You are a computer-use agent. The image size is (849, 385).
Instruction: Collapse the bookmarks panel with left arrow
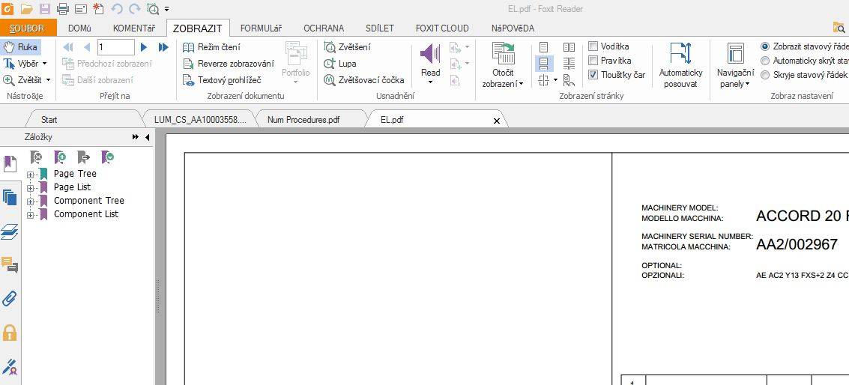(147, 138)
